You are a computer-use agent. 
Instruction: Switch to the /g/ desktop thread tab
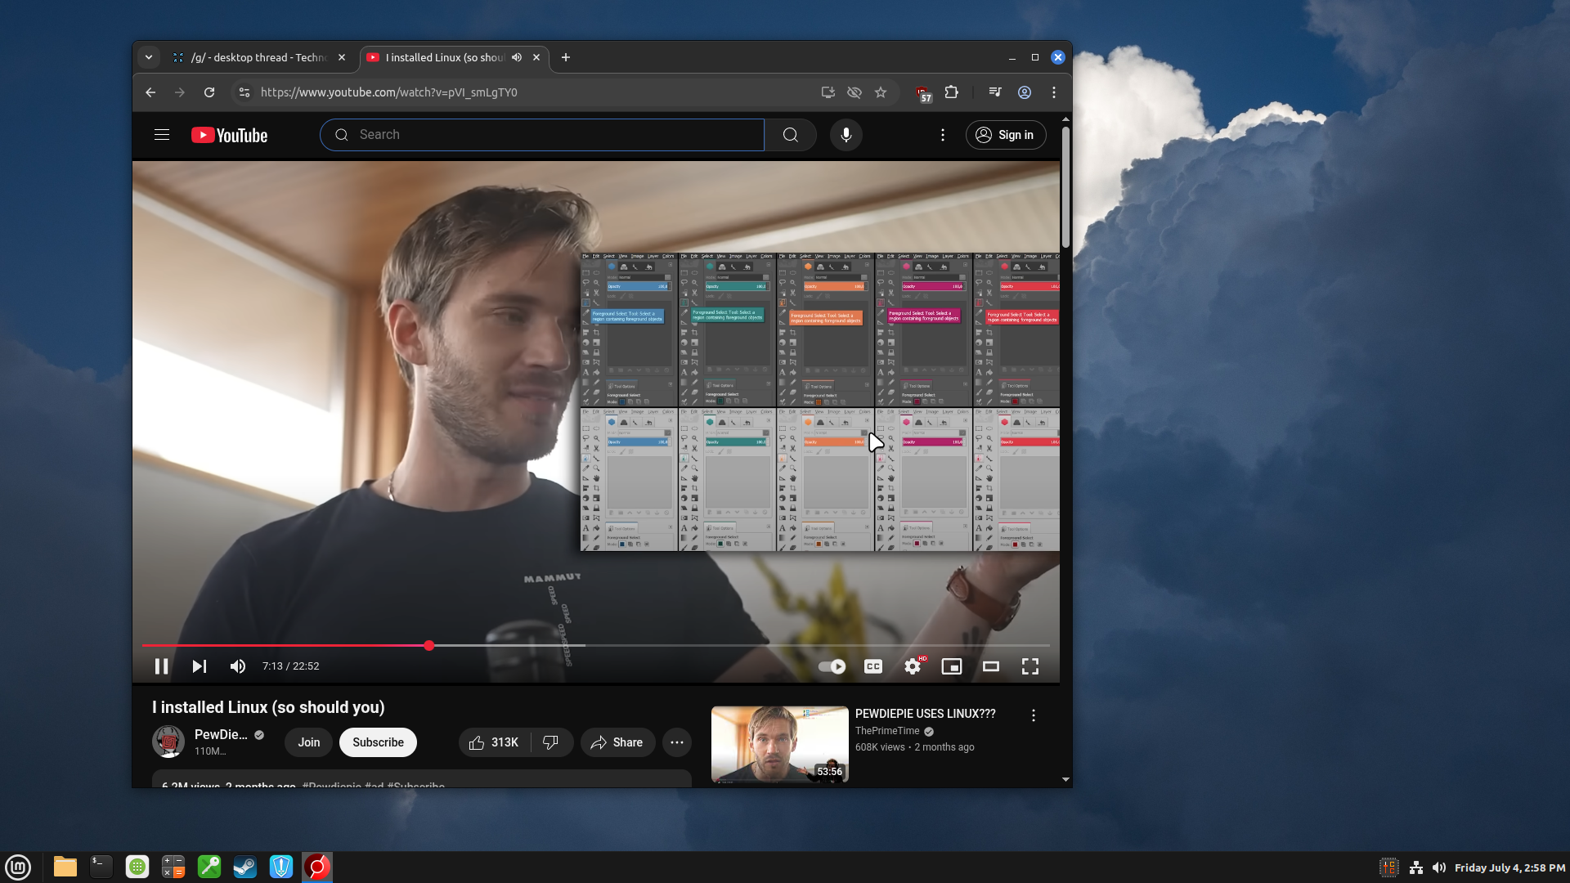tap(260, 57)
